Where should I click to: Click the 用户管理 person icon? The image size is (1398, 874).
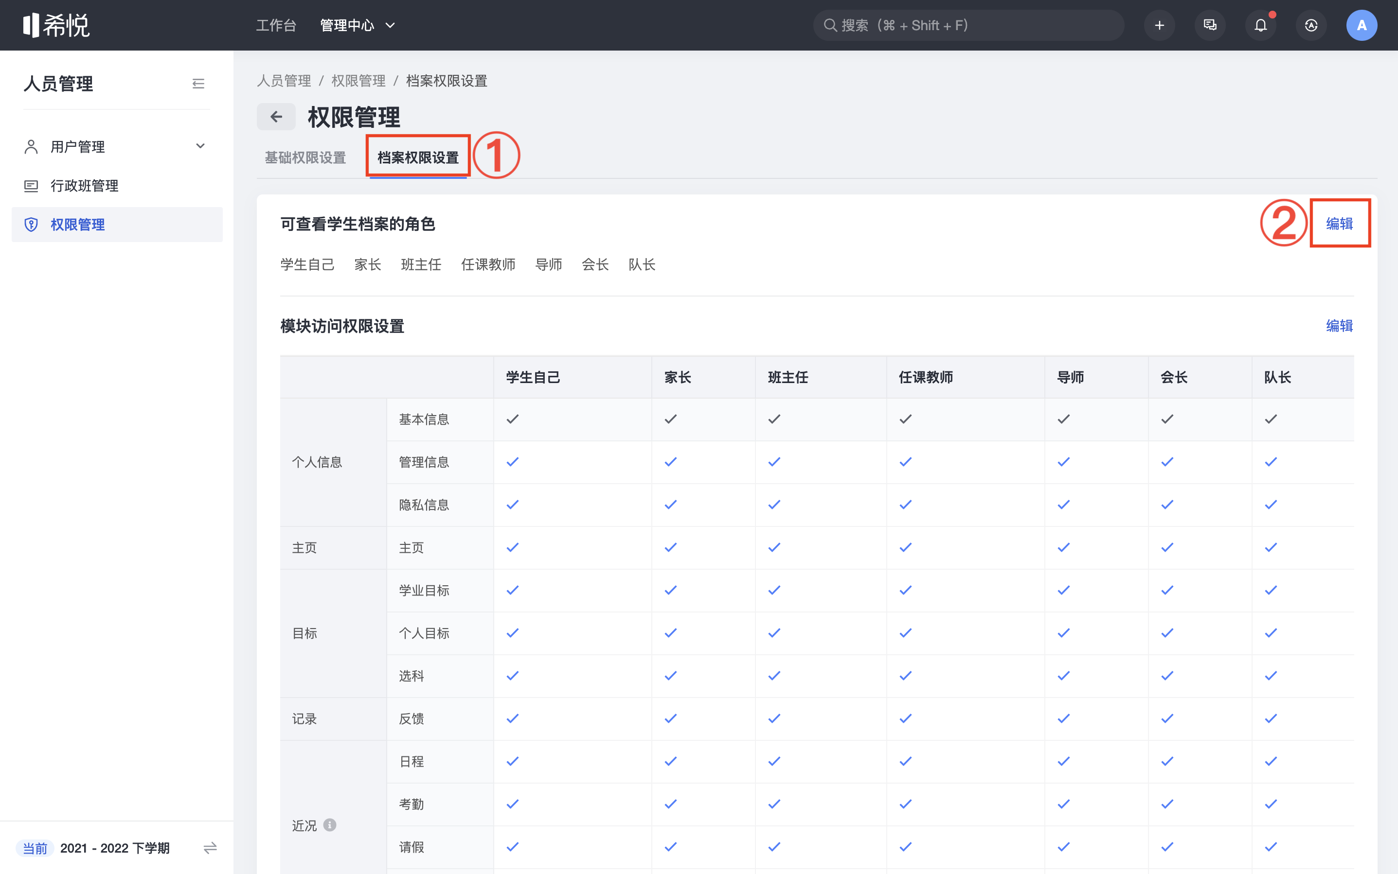point(31,146)
